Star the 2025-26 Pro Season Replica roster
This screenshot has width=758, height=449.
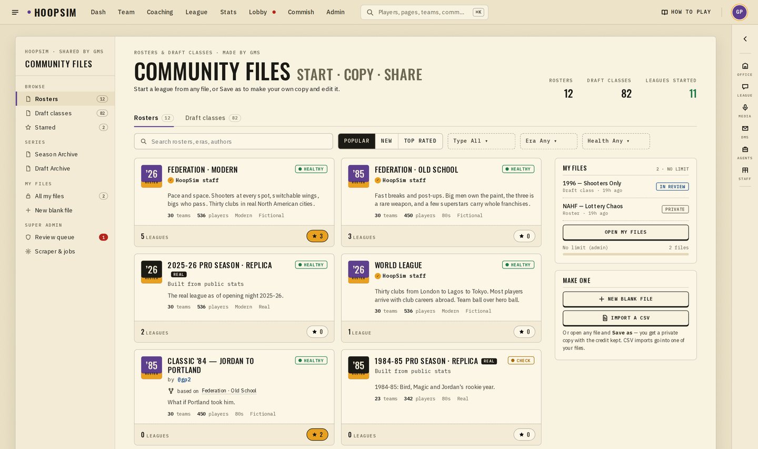317,332
